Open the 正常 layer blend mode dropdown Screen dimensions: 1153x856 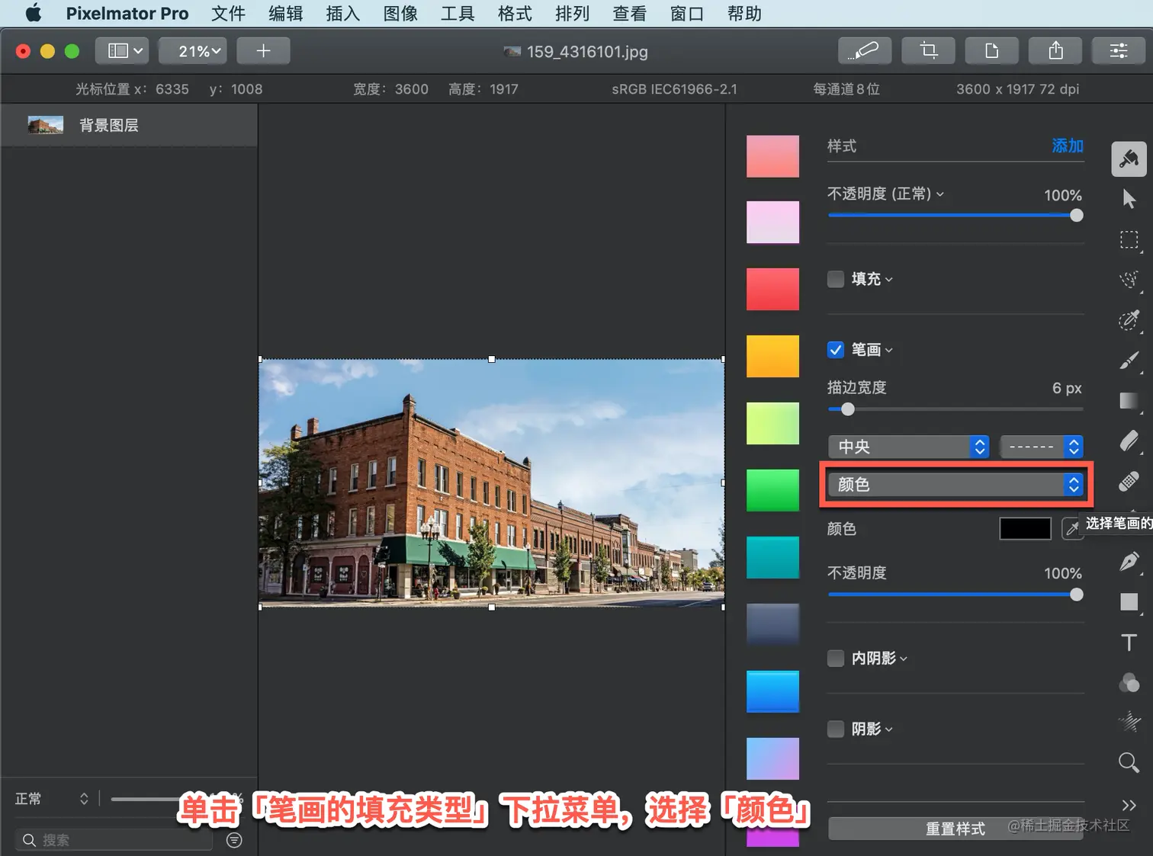[x=52, y=799]
